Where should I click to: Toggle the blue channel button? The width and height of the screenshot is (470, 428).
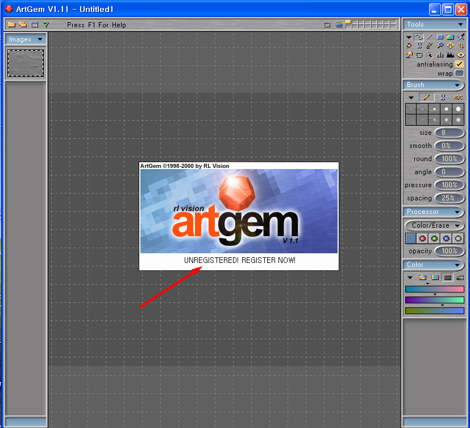[446, 238]
